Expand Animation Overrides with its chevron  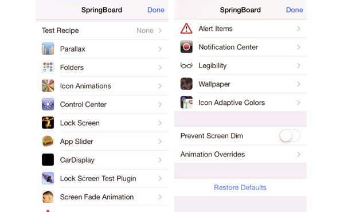point(299,154)
